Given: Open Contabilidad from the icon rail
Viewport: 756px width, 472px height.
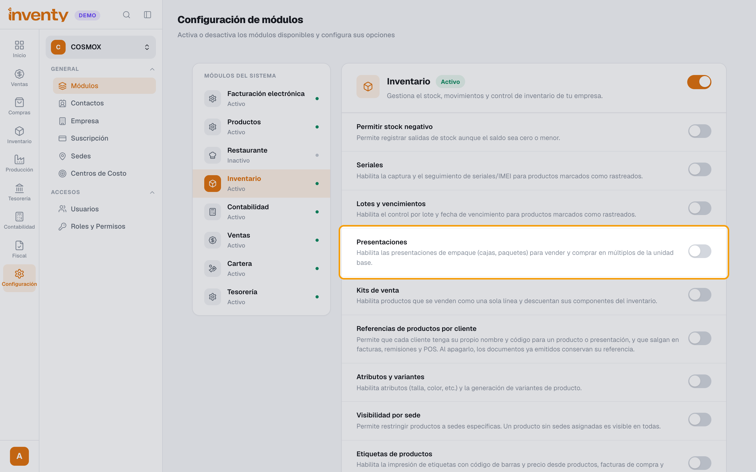Looking at the screenshot, I should click(x=19, y=221).
